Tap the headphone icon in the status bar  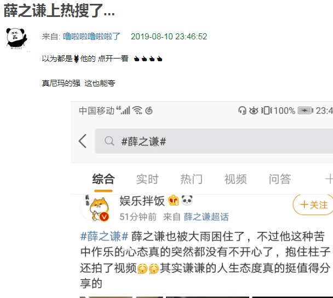point(242,110)
